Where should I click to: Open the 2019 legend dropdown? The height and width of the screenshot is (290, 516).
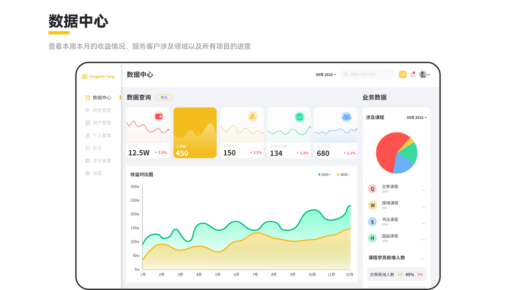(x=325, y=174)
